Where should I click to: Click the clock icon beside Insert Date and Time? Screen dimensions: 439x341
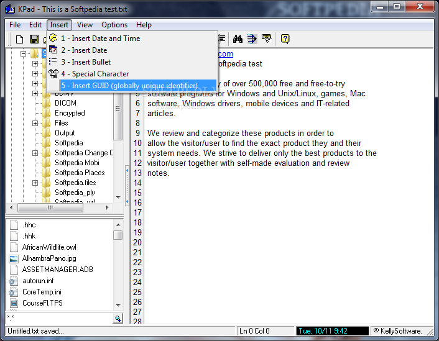pyautogui.click(x=53, y=38)
